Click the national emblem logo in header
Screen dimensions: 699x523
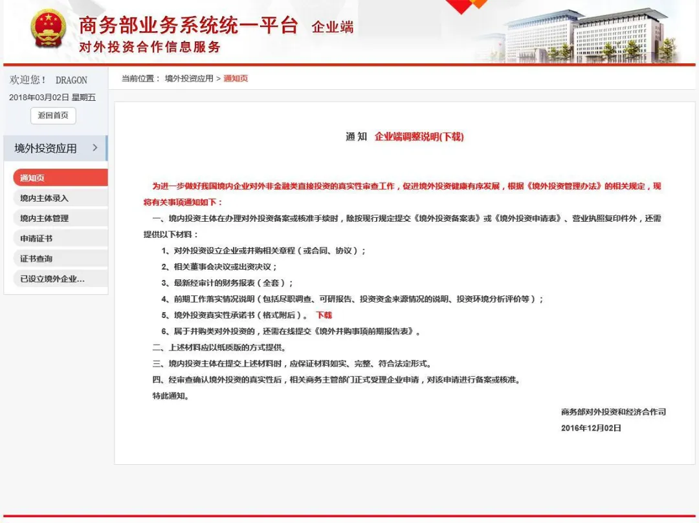pyautogui.click(x=48, y=29)
